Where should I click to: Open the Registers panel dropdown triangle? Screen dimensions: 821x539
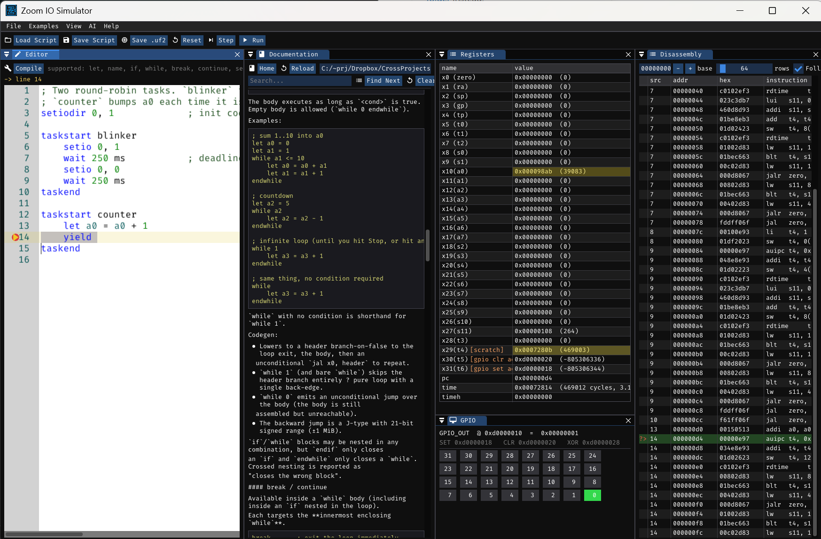click(x=442, y=55)
